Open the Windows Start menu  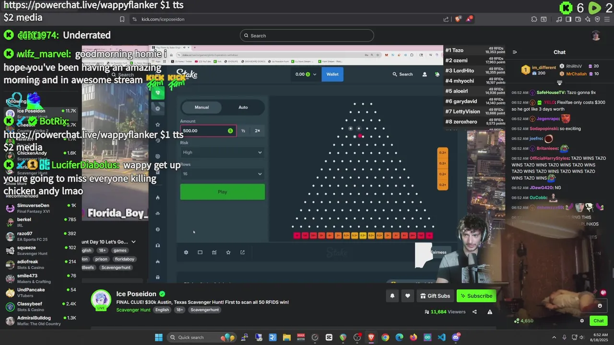158,337
